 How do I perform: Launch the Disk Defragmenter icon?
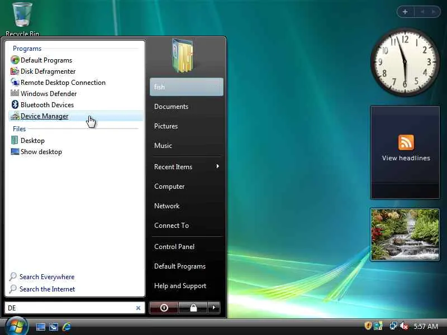coord(15,71)
